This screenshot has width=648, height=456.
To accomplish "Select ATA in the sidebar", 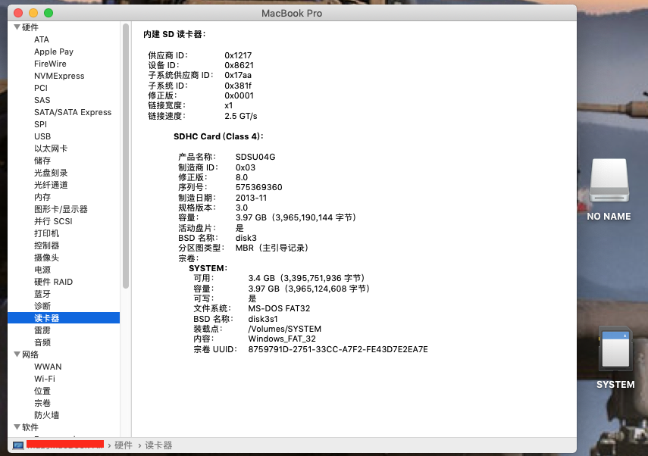I will coord(42,39).
